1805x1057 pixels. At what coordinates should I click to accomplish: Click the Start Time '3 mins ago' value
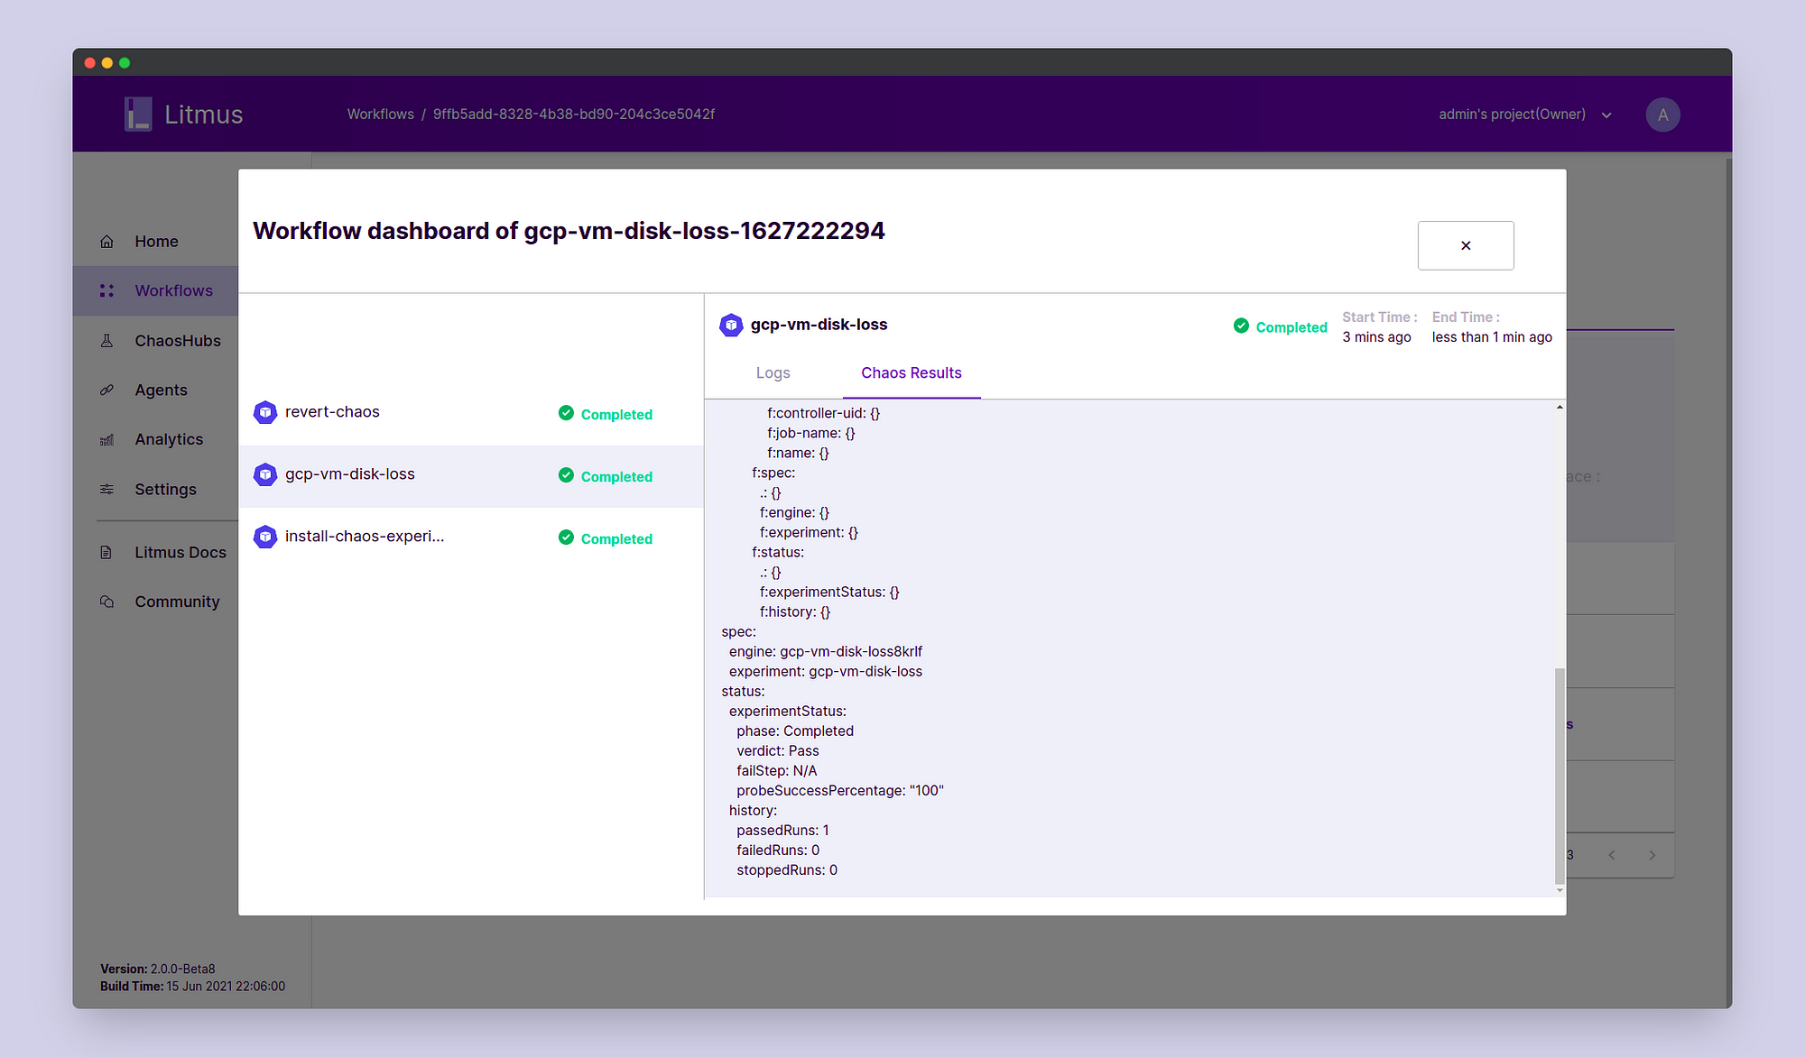[x=1376, y=337]
